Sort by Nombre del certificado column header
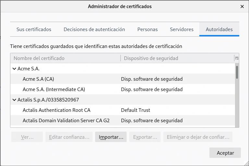 point(39,58)
